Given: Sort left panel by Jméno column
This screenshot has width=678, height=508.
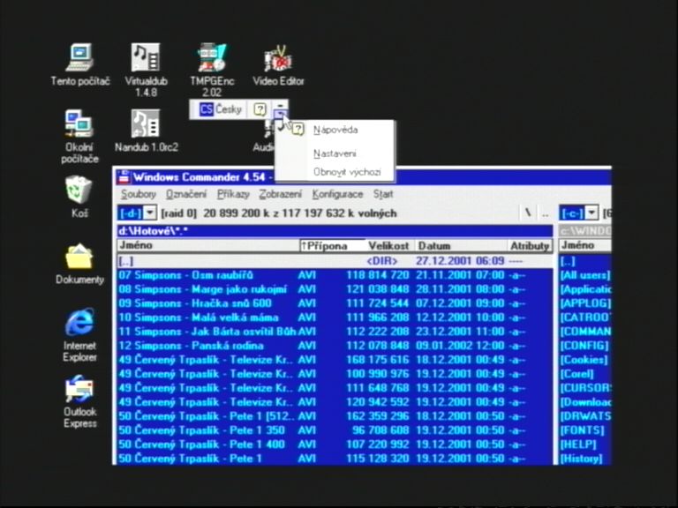Looking at the screenshot, I should [x=208, y=245].
